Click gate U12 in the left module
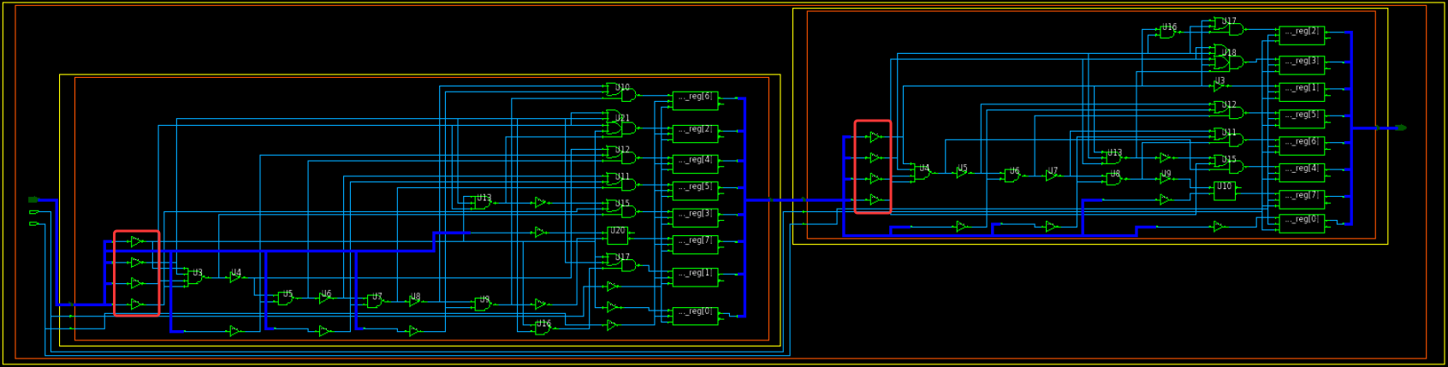Viewport: 1448px width, 367px height. 620,155
